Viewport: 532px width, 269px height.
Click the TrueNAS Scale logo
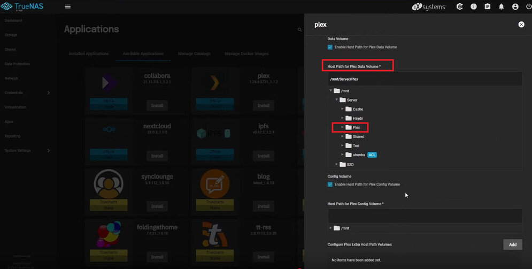(x=22, y=6)
